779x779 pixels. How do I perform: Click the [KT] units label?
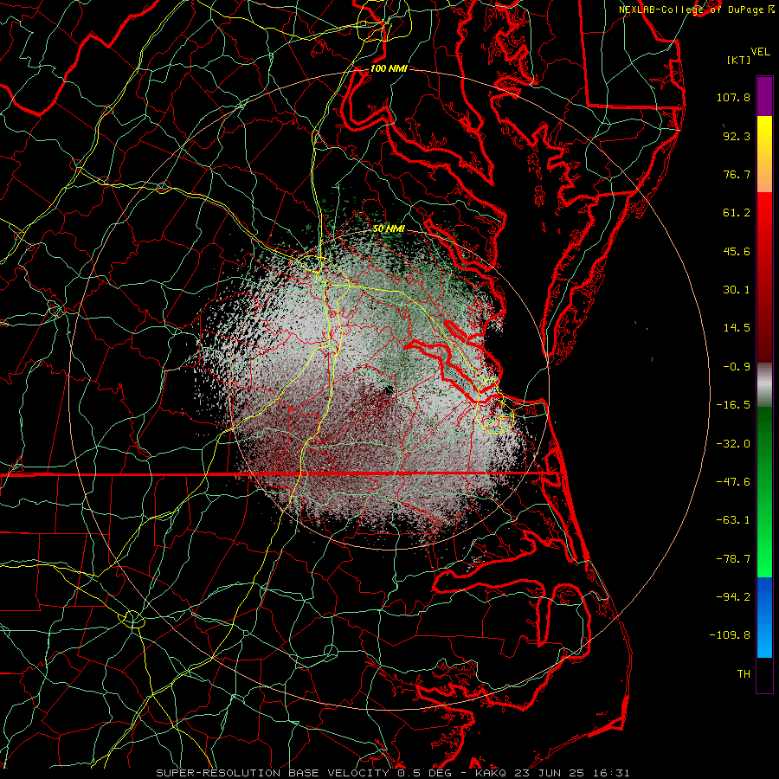point(739,60)
